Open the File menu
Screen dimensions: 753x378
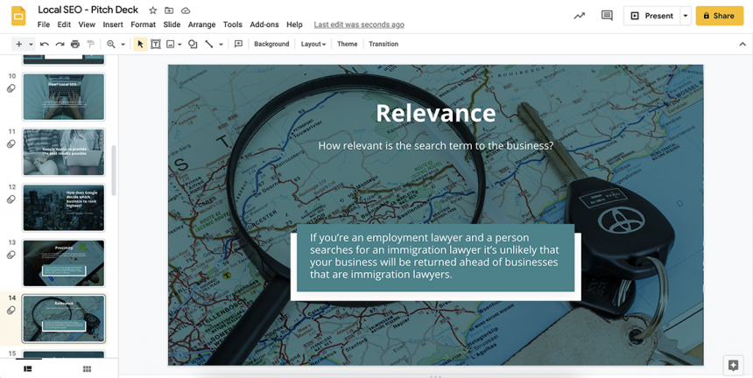43,24
